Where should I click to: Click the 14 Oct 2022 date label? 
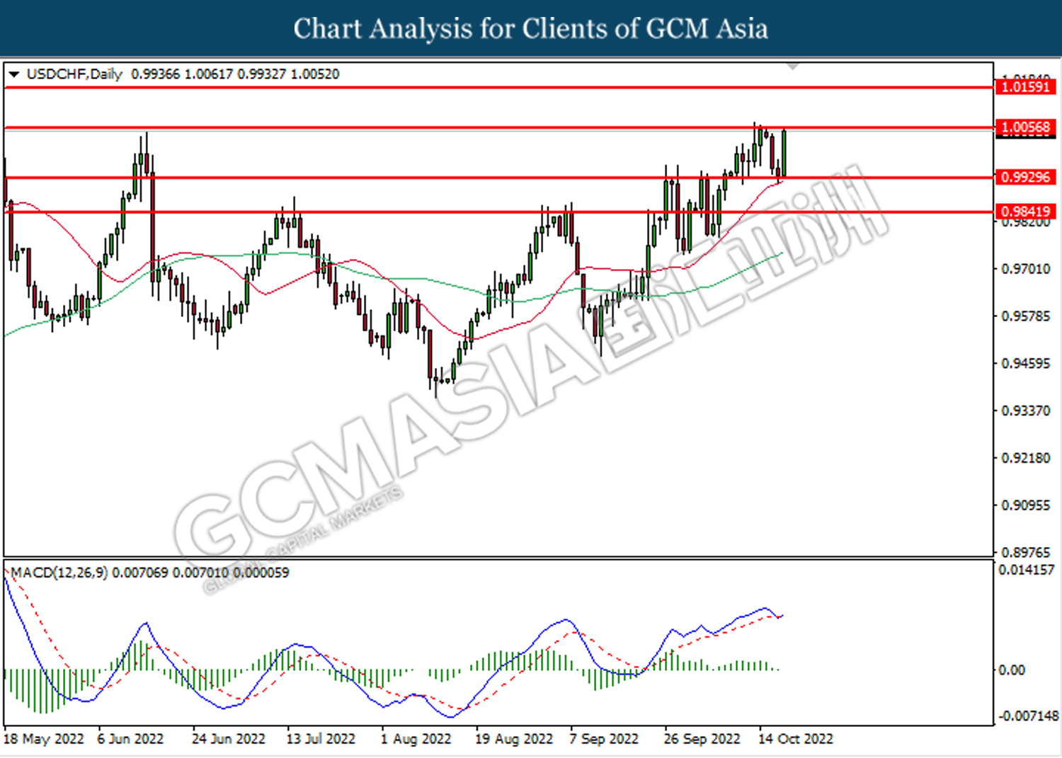(796, 739)
